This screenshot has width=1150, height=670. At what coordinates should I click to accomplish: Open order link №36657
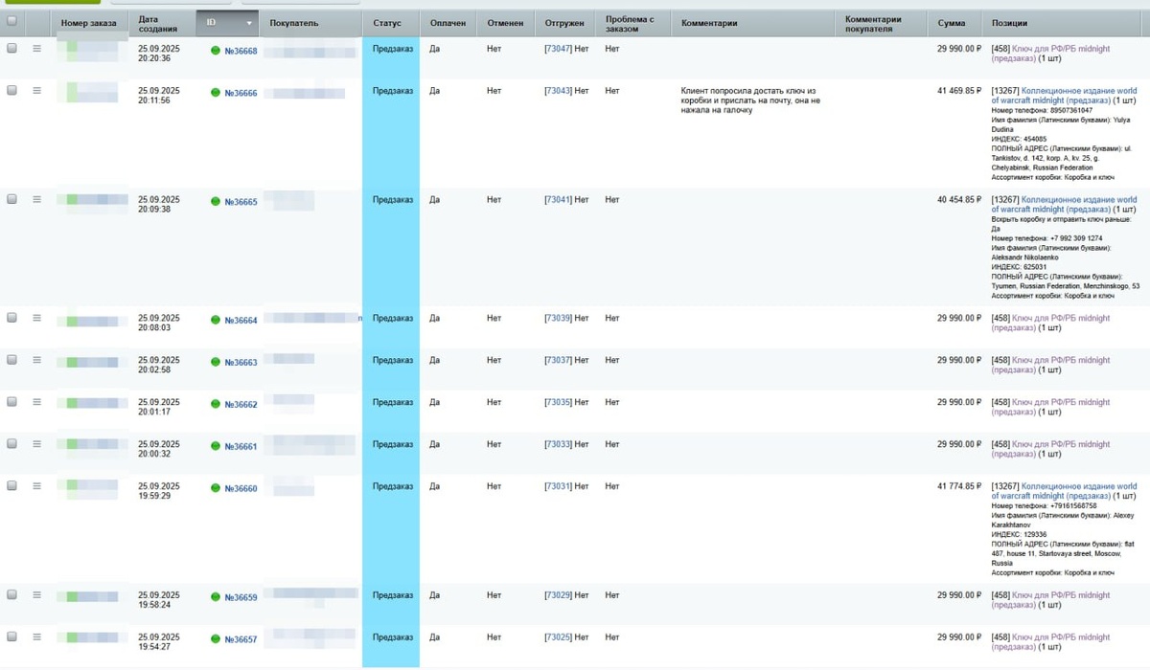[241, 640]
